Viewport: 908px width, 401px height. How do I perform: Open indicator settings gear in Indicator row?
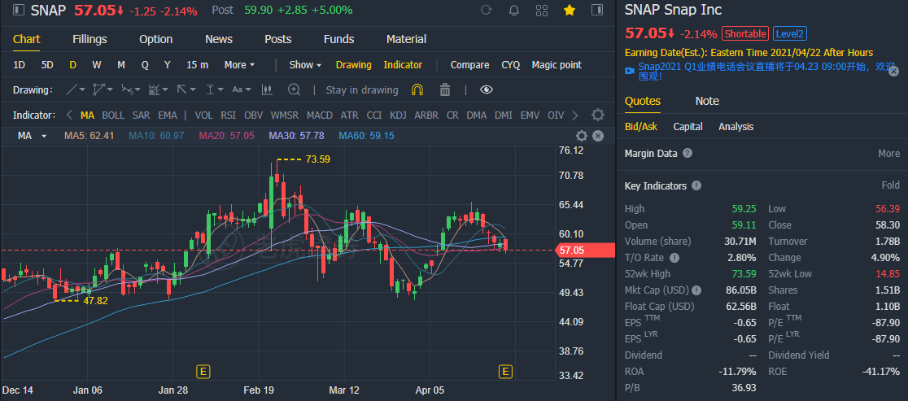pyautogui.click(x=598, y=115)
